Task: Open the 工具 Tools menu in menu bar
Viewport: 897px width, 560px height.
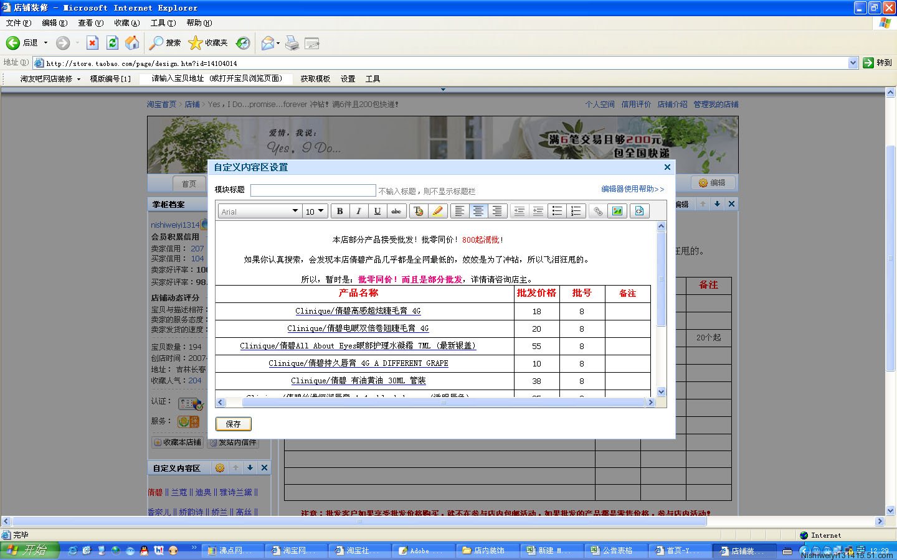Action: pyautogui.click(x=163, y=23)
